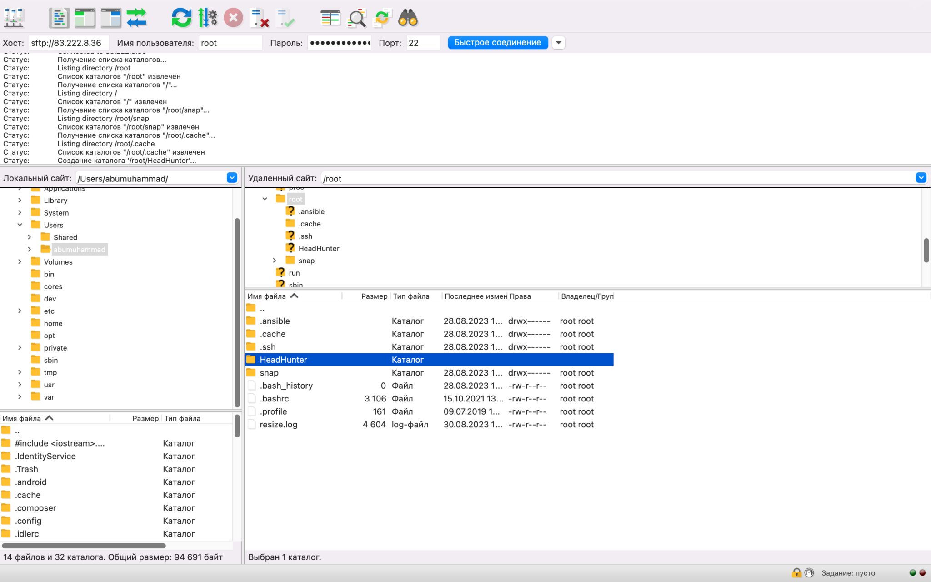
Task: Click the Быстрое соединение button
Action: pyautogui.click(x=498, y=43)
